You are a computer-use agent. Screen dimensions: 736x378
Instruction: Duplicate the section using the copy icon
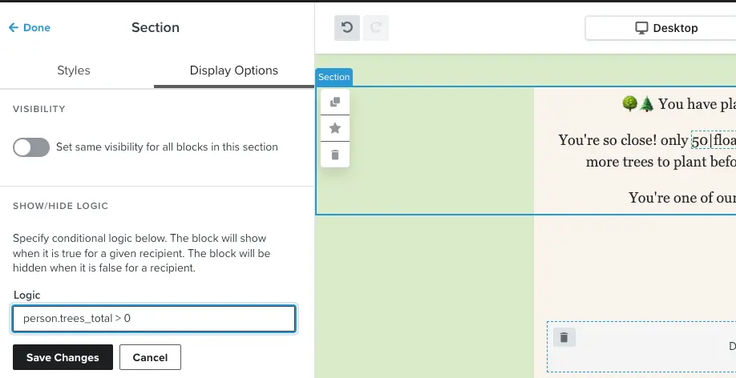click(x=335, y=102)
